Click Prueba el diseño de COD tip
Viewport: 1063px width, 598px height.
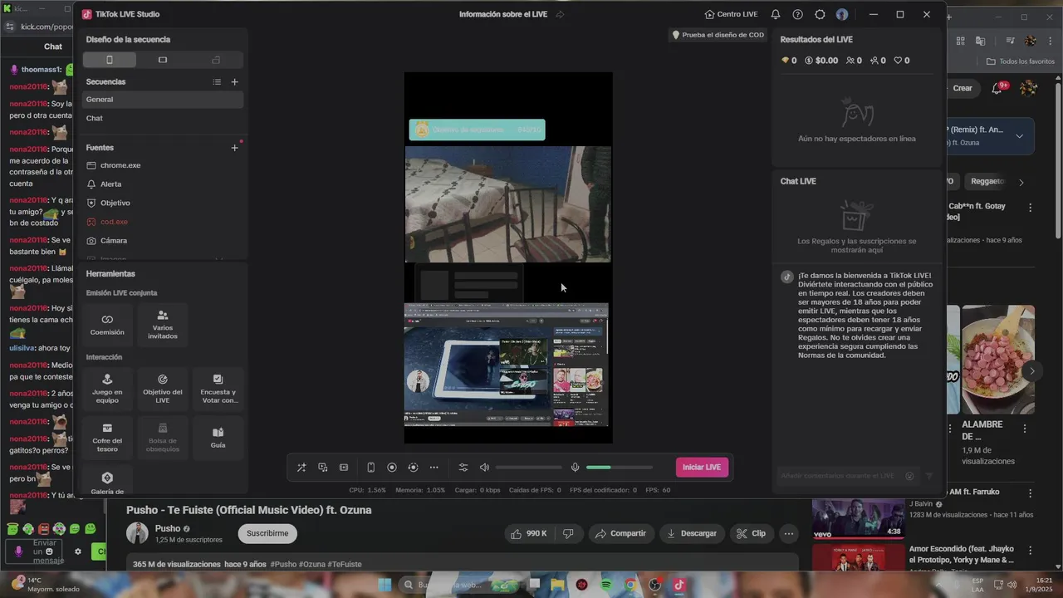point(718,35)
